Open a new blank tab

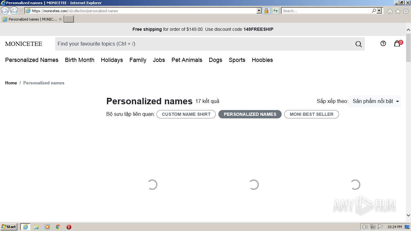click(x=69, y=19)
